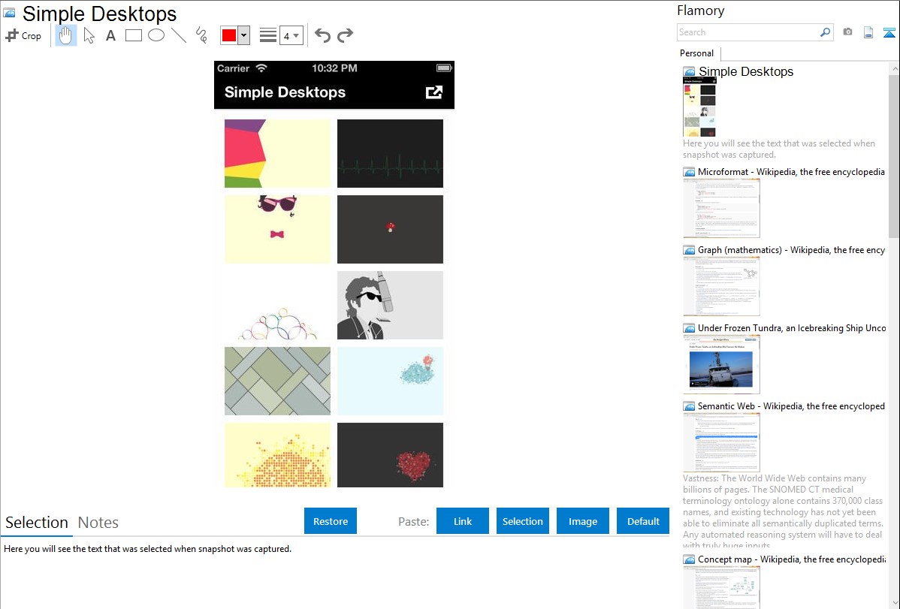Select the rectangle shape tool
The width and height of the screenshot is (900, 609).
click(133, 35)
